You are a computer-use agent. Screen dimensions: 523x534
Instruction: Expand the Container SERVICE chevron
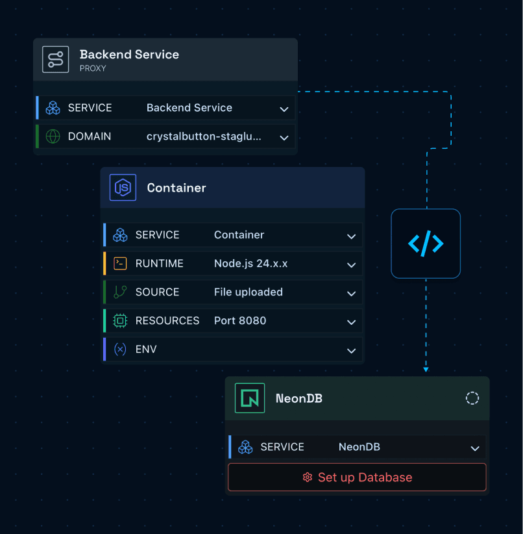tap(352, 236)
